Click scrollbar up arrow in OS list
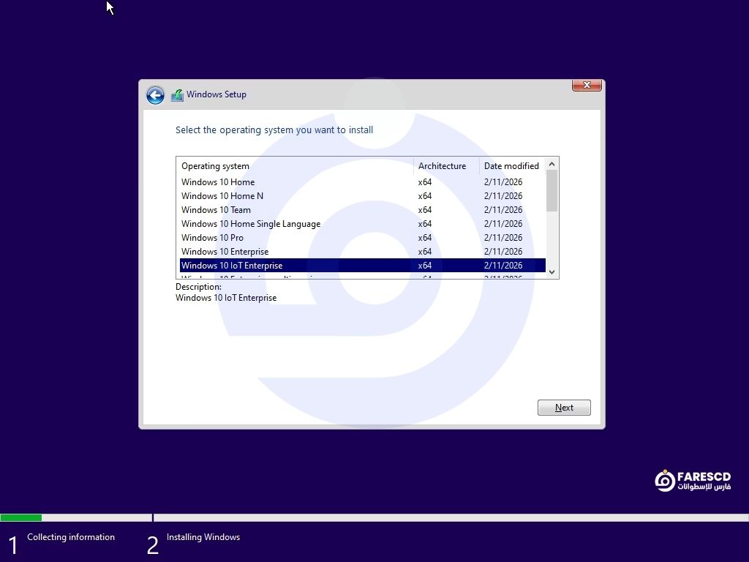The height and width of the screenshot is (562, 749). [x=552, y=163]
